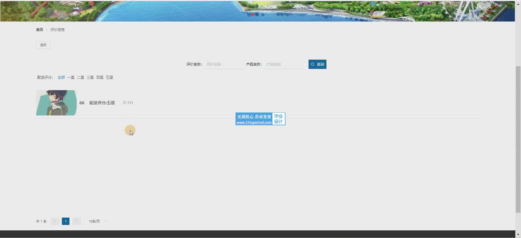The image size is (521, 238).
Task: Click the vertical scrollbar thumb
Action: click(x=518, y=139)
